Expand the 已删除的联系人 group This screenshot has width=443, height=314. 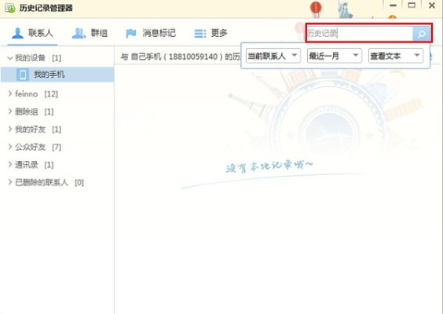point(10,182)
